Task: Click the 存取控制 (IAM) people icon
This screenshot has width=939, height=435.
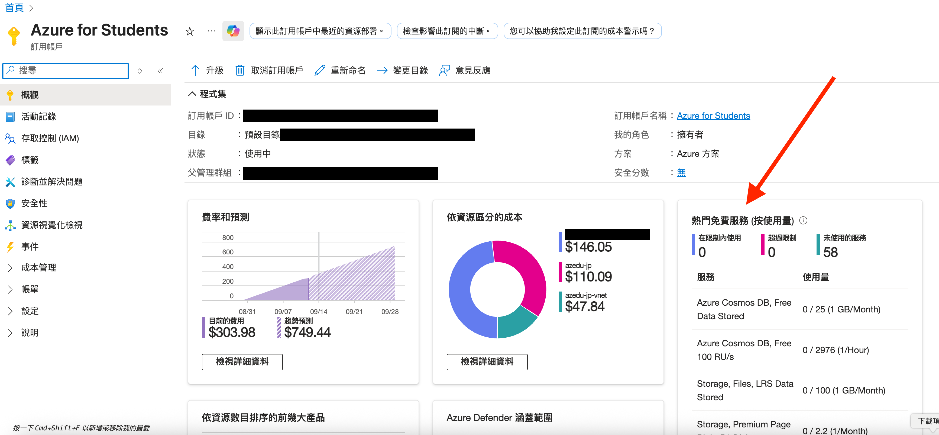Action: pyautogui.click(x=10, y=138)
